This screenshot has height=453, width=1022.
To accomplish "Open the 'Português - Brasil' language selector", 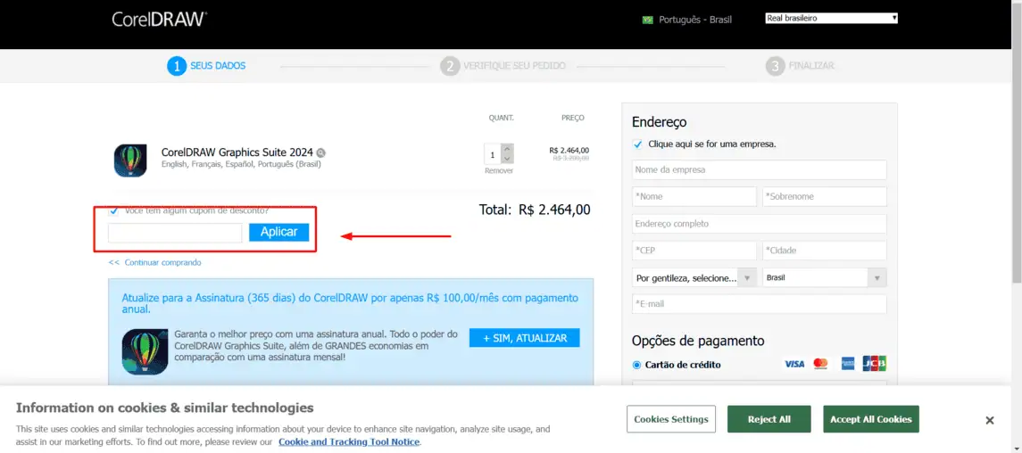I will pos(687,21).
